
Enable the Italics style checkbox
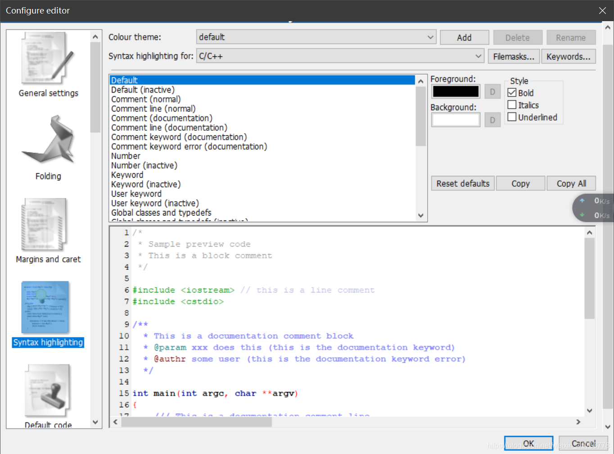coord(512,105)
